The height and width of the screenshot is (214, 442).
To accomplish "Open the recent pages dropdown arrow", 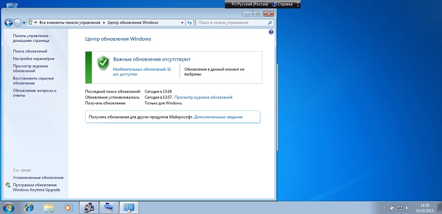I will (x=24, y=23).
